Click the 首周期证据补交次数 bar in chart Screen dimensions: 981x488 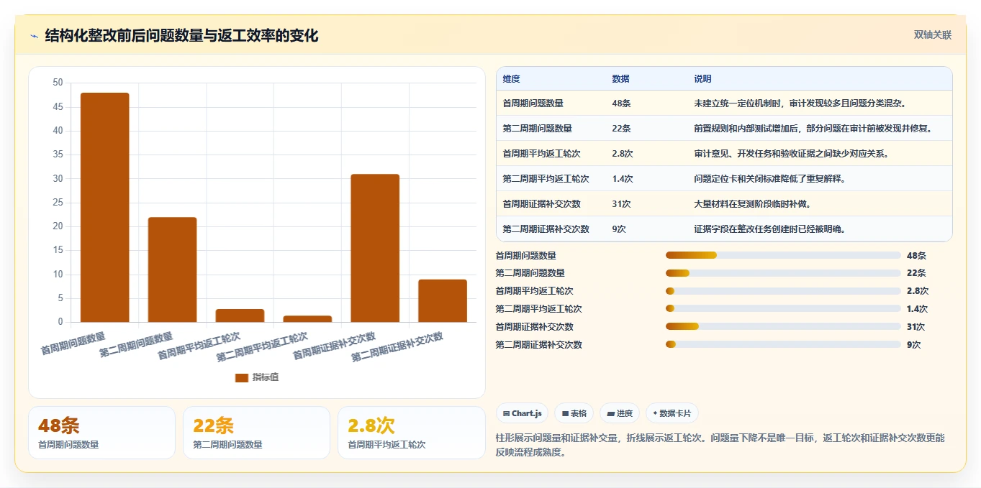[x=375, y=248]
